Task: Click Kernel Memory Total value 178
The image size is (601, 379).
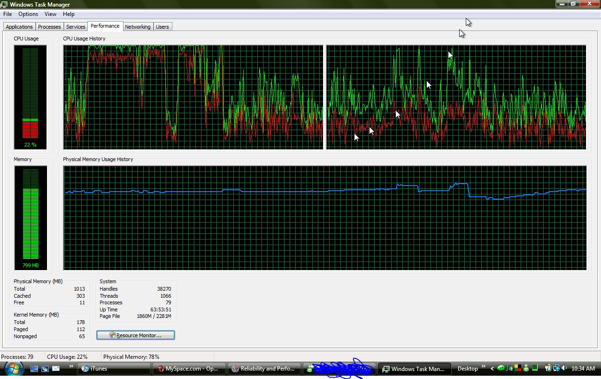Action: coord(81,322)
